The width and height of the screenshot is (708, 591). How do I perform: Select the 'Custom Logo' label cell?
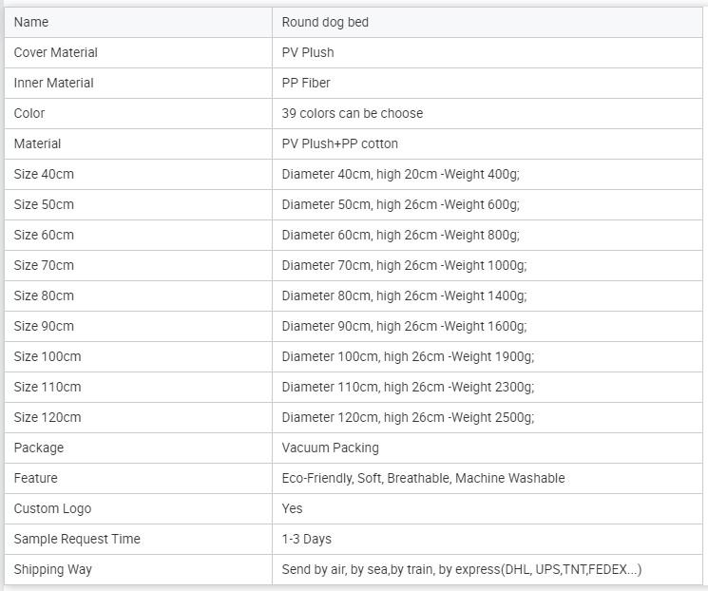(138, 509)
